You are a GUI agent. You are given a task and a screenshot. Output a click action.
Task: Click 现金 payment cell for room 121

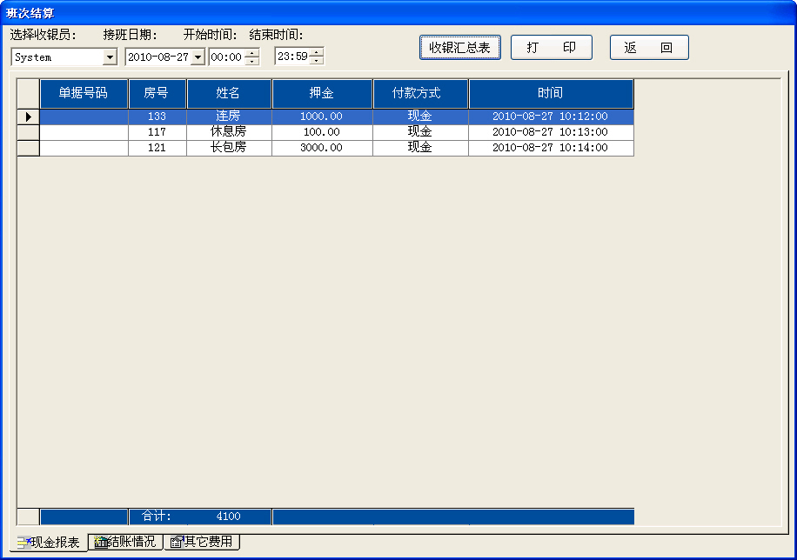[420, 148]
